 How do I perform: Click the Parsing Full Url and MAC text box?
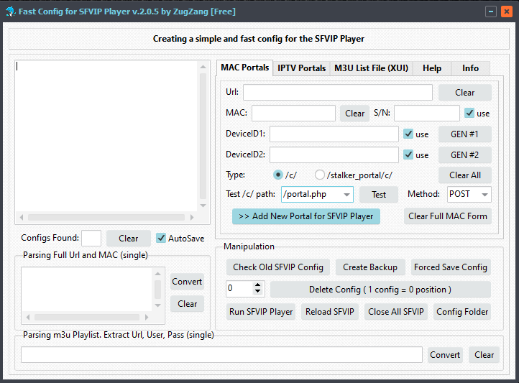coord(86,290)
